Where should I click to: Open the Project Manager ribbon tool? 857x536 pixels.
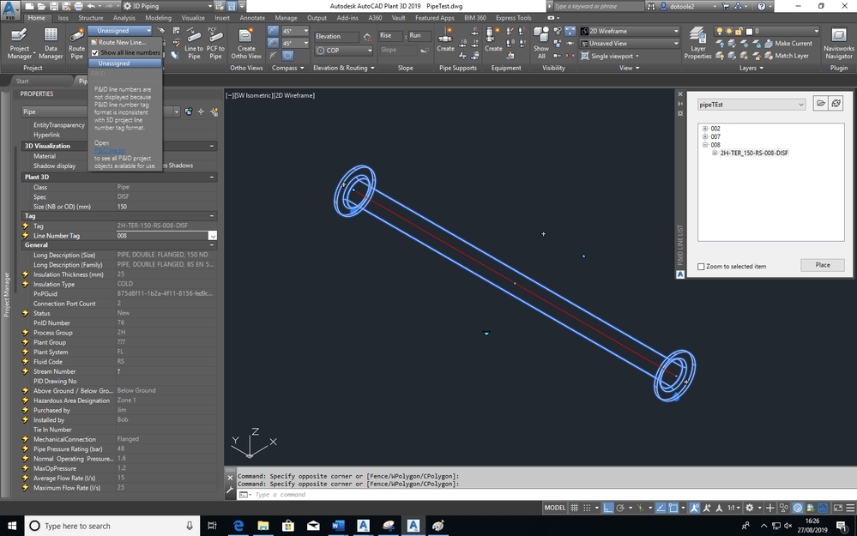tap(20, 43)
